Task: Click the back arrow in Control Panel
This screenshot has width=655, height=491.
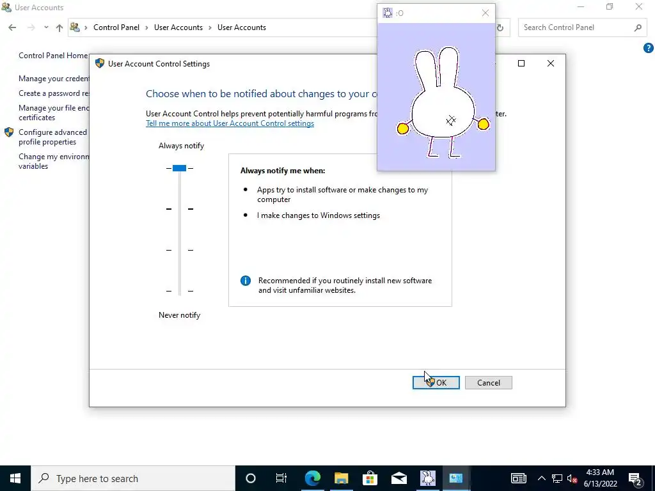Action: tap(12, 27)
